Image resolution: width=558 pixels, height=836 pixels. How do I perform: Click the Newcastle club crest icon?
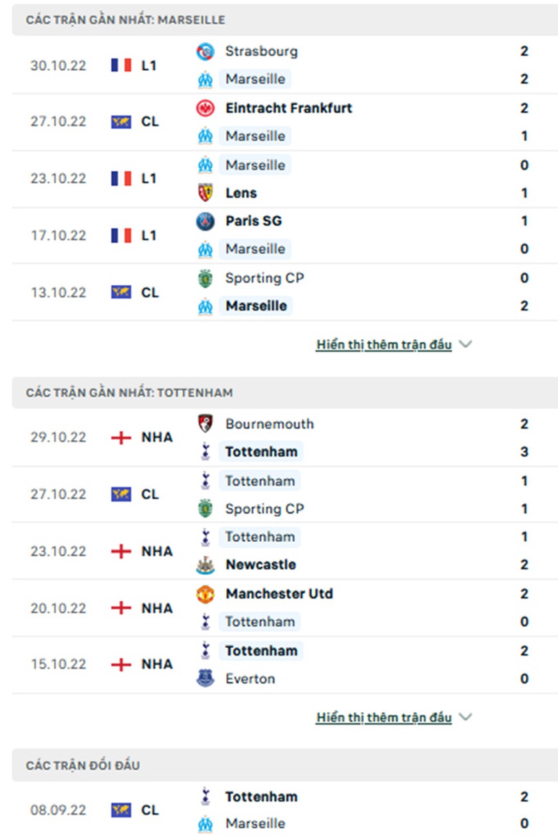(x=205, y=565)
